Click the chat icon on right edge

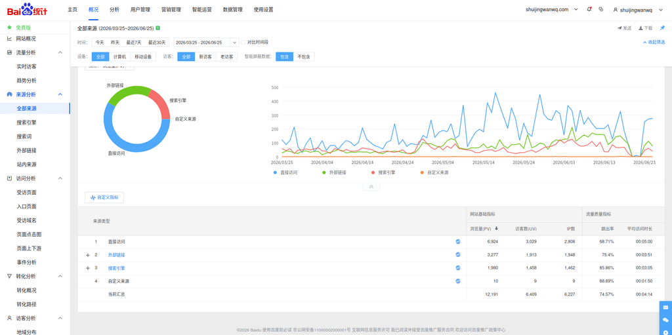(x=665, y=319)
